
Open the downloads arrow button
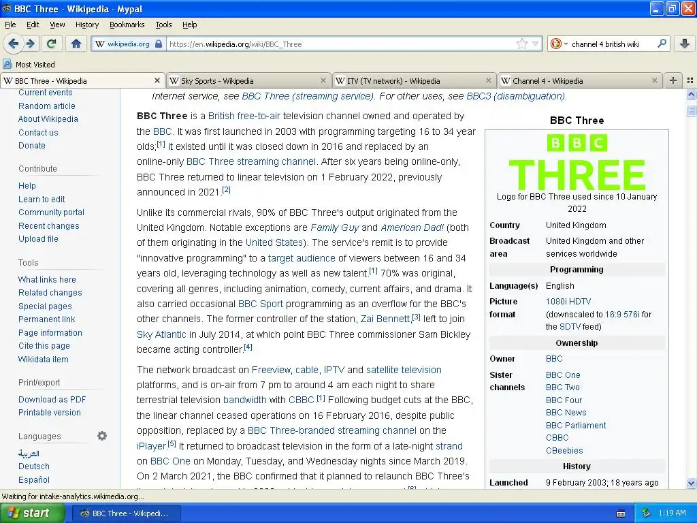(x=685, y=44)
